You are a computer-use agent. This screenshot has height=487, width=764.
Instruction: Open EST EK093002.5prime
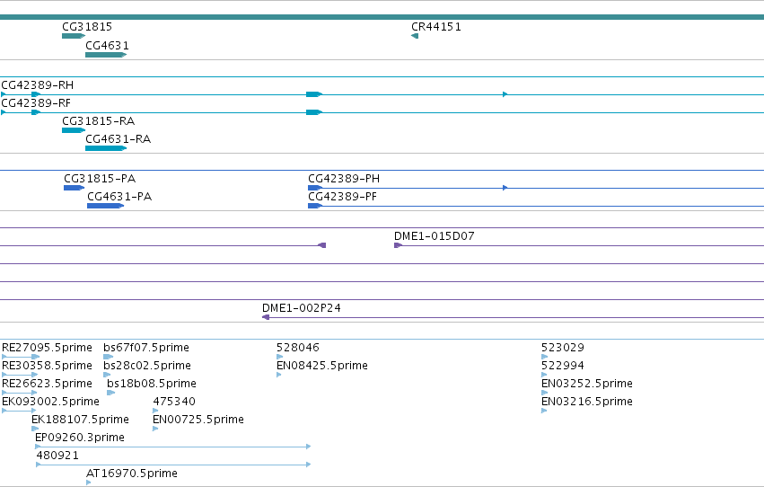(50, 402)
